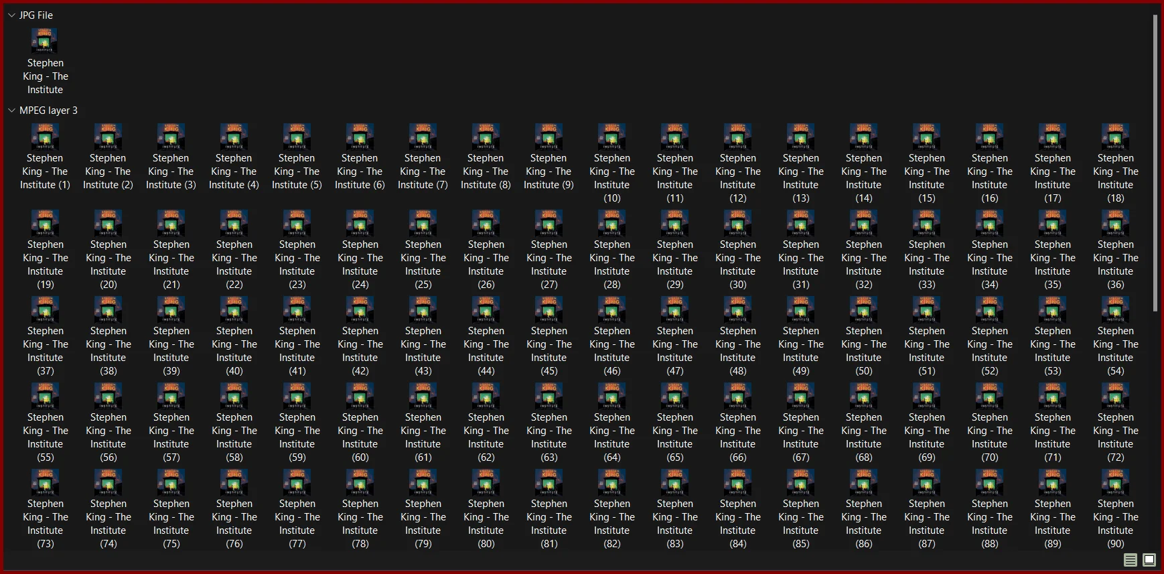Click file name Institute (62)
The image size is (1164, 574).
point(486,437)
